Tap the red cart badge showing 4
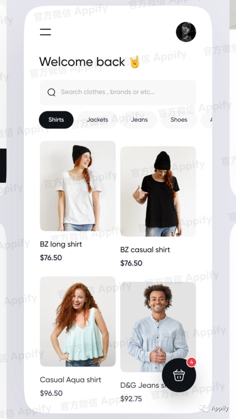Screen dimensions: 236x419 191,362
